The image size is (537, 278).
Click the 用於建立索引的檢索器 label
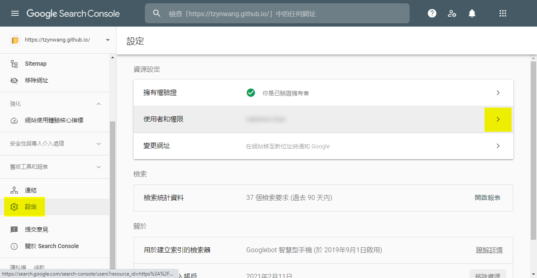[x=177, y=250]
